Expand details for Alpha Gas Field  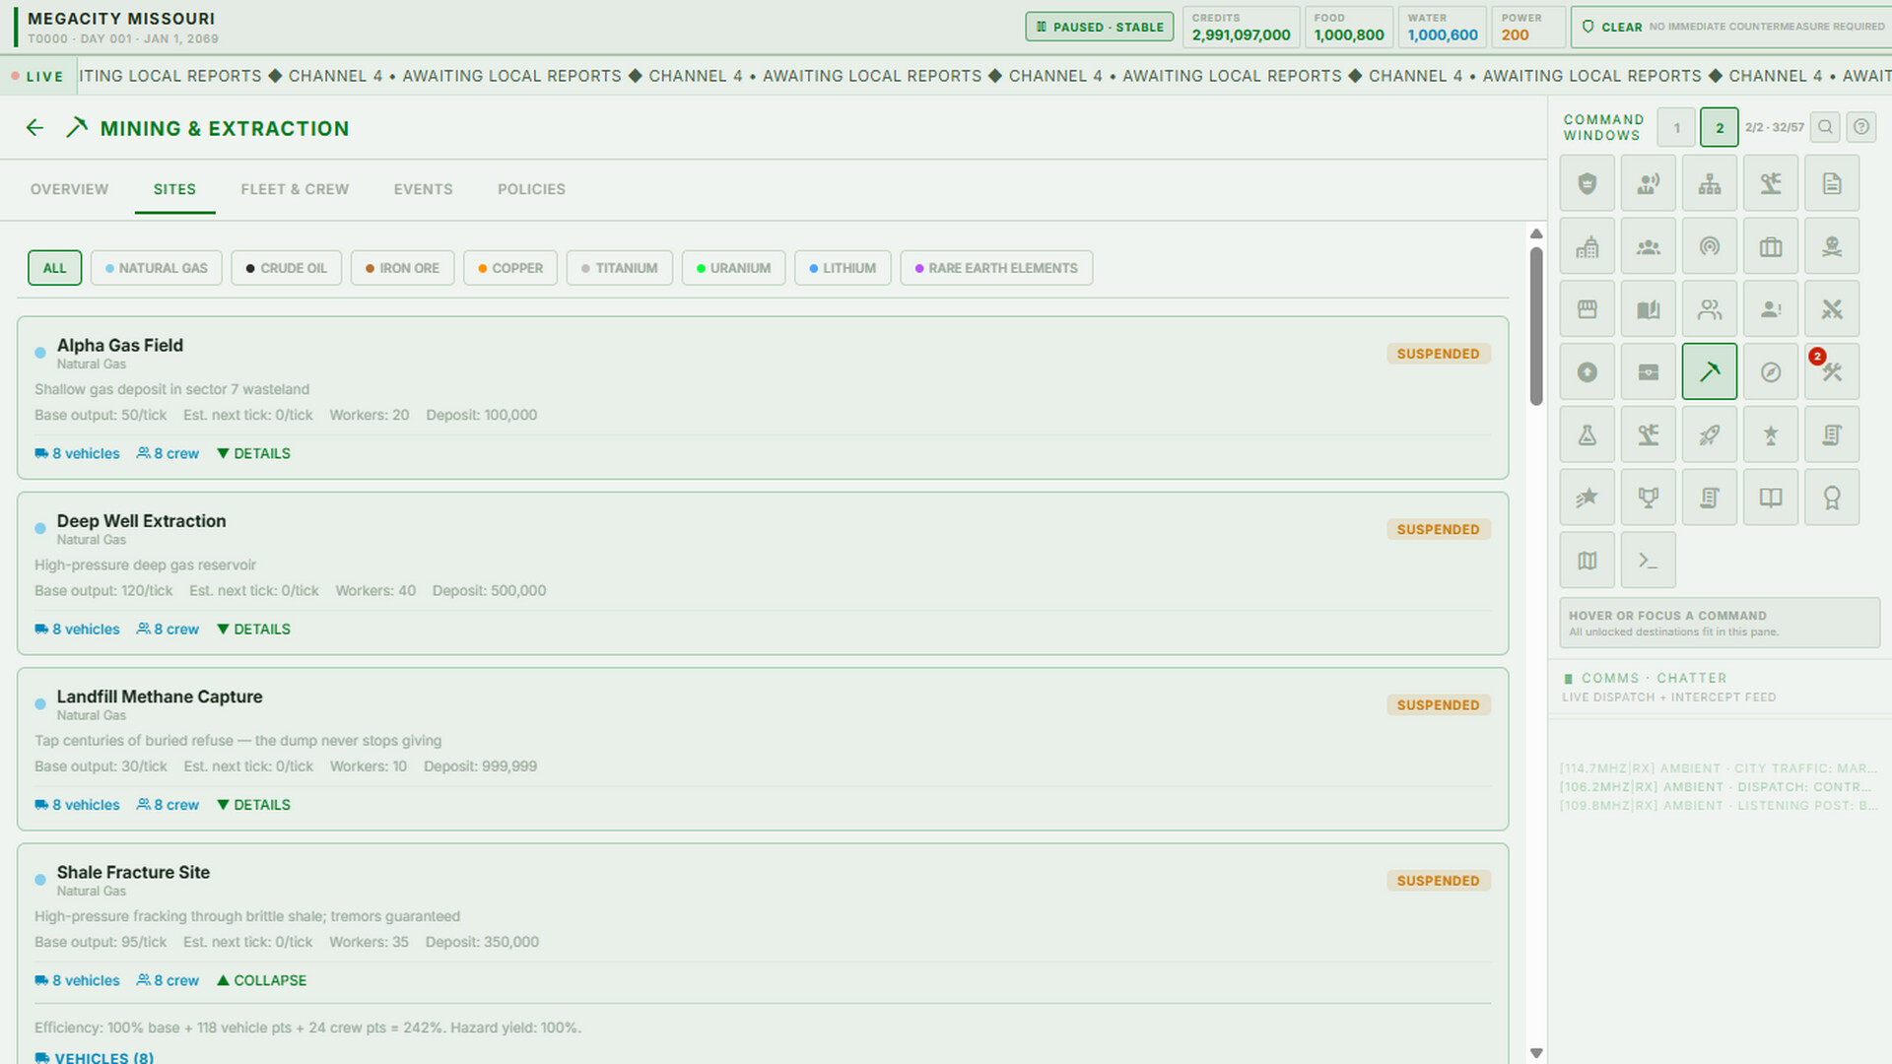[253, 453]
